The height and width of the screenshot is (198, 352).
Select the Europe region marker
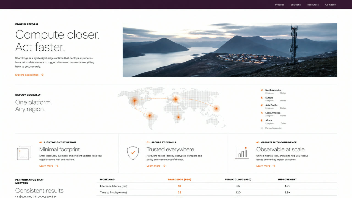(262, 98)
